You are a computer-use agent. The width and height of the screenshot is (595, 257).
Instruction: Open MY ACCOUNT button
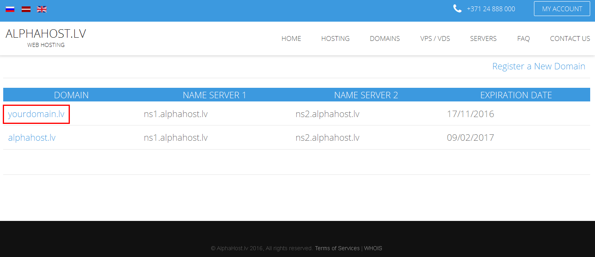pos(562,9)
